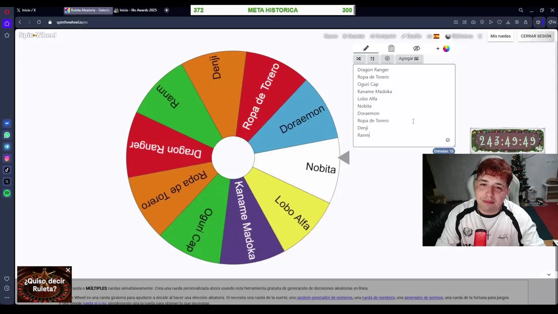Open sidebar more options ellipsis
Screen dimensions: 558x314
(7, 297)
